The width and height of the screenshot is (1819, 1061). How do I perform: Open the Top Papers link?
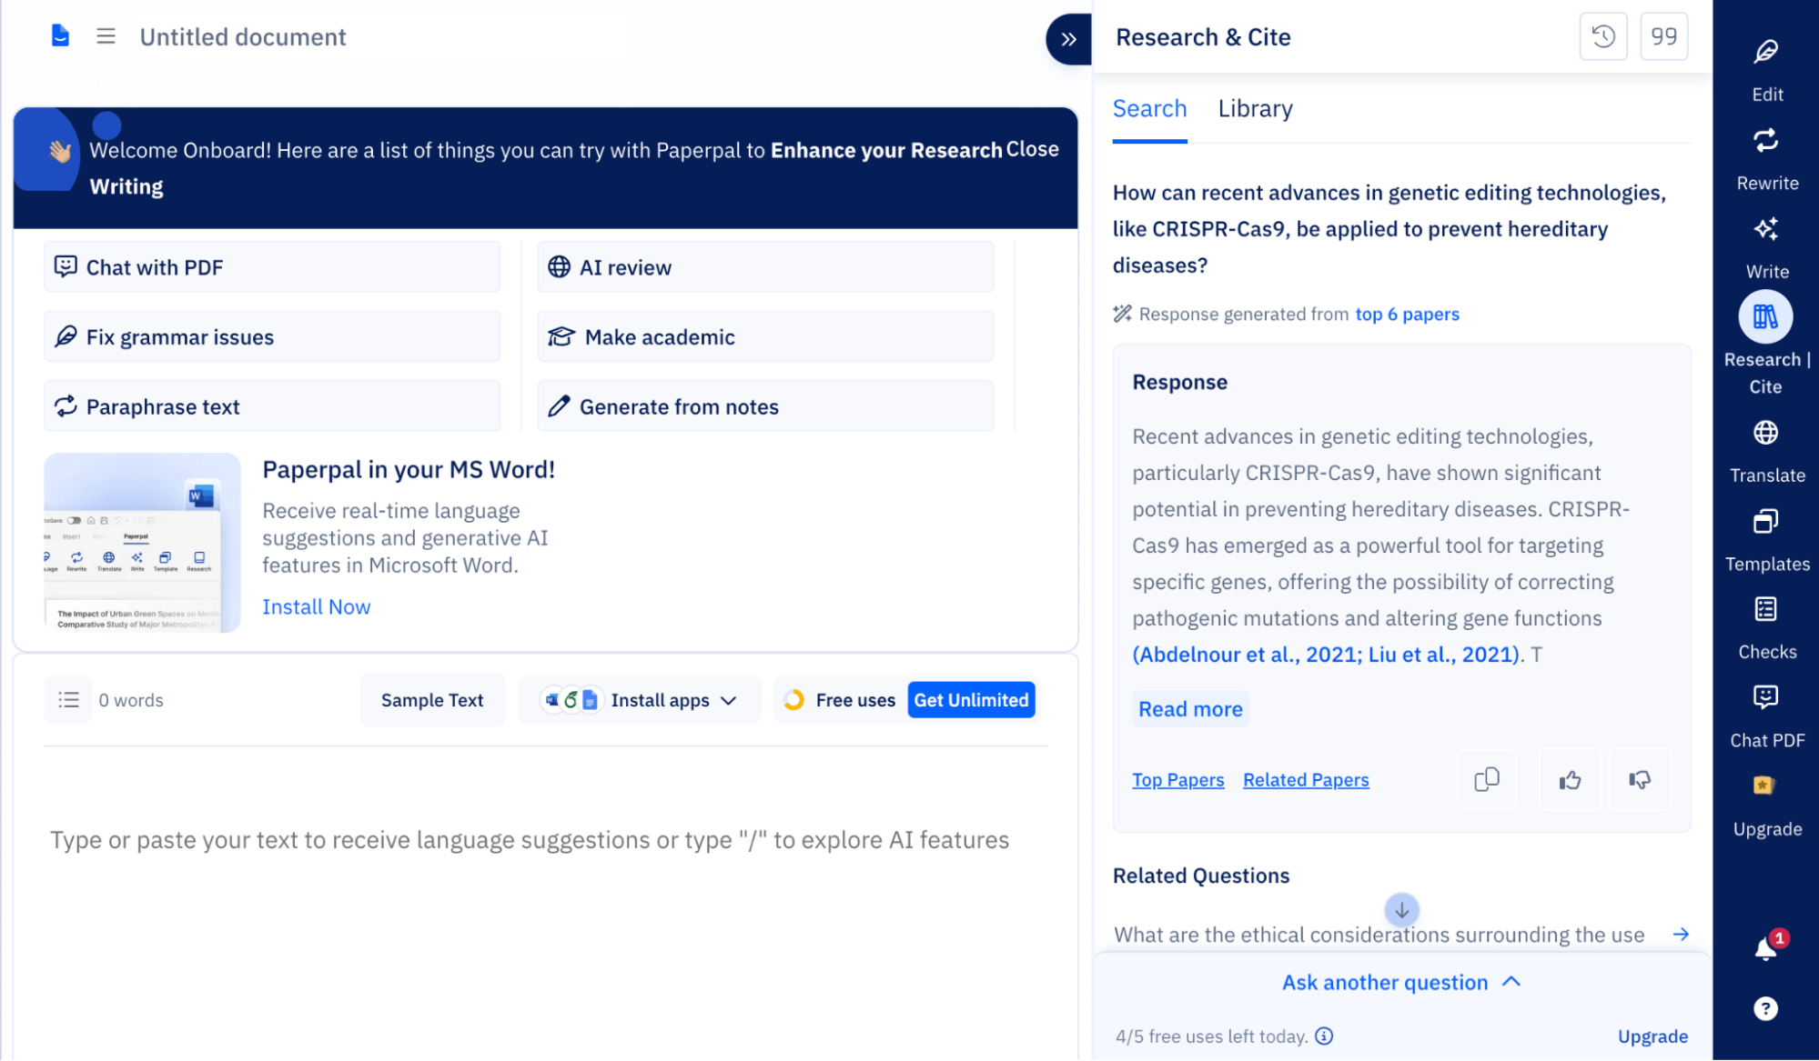click(x=1177, y=780)
